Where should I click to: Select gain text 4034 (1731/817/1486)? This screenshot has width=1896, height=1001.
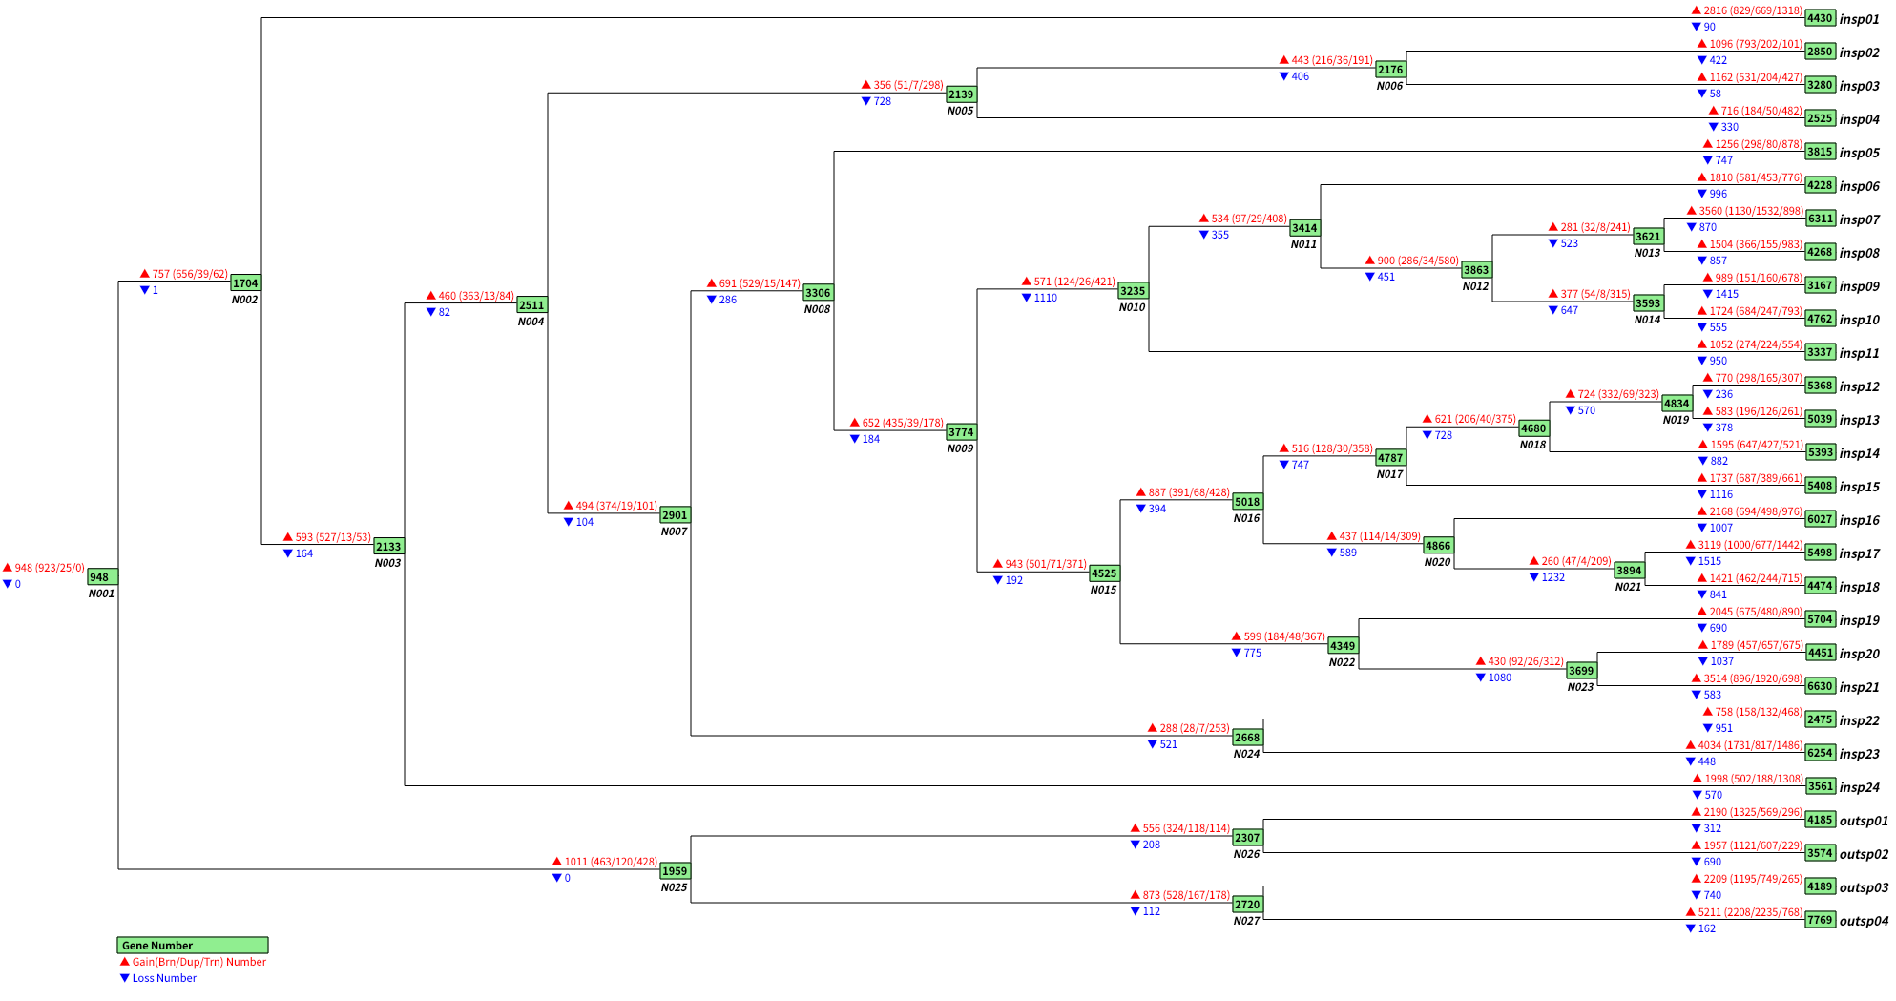pyautogui.click(x=1750, y=745)
